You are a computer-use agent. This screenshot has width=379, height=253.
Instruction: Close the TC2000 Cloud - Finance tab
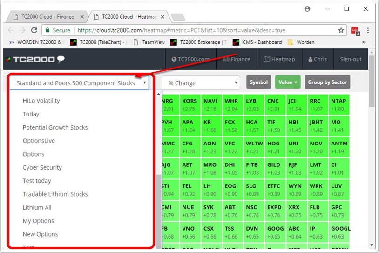82,17
